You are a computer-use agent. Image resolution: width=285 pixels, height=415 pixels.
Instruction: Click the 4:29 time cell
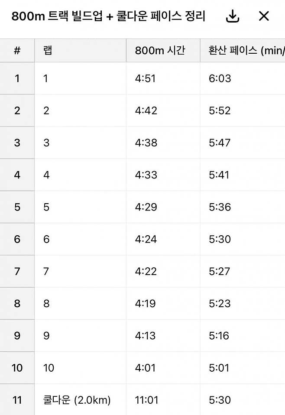163,207
